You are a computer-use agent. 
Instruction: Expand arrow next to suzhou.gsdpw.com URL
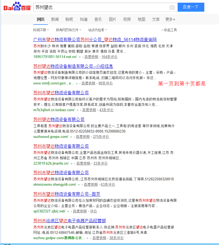point(88,238)
